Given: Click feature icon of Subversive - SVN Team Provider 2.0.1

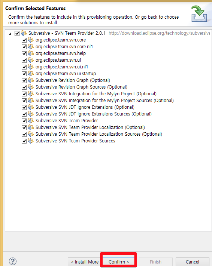Looking at the screenshot, I should coord(24,33).
